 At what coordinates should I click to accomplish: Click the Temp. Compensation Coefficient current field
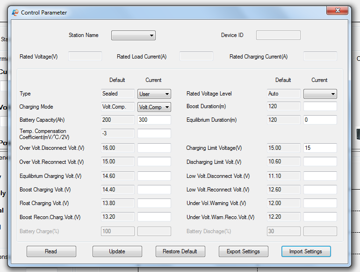click(x=154, y=133)
